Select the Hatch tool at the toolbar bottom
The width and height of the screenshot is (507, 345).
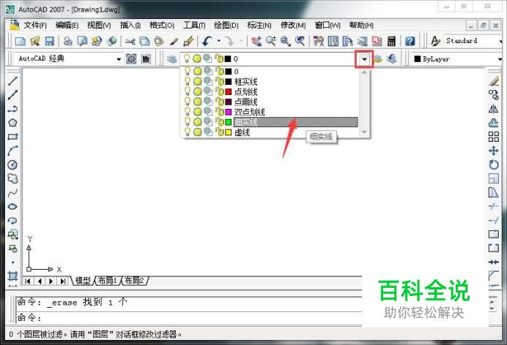click(x=12, y=276)
